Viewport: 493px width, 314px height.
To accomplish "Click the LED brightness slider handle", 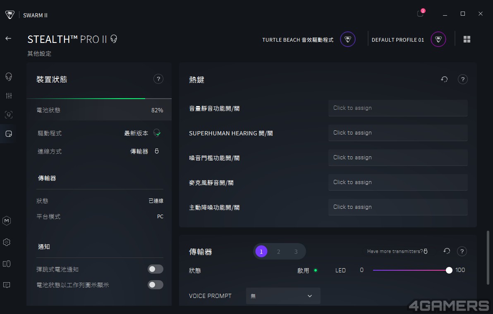I will point(449,270).
